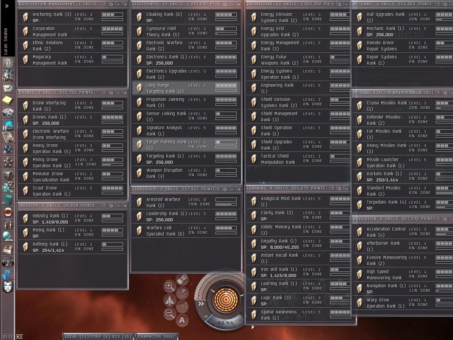
Task: Click the burst icon in Electronics window header
Action: (218, 4)
